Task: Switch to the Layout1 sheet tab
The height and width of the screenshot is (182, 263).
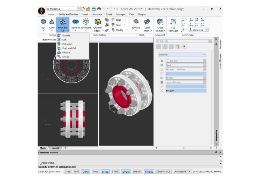Action: click(55, 148)
